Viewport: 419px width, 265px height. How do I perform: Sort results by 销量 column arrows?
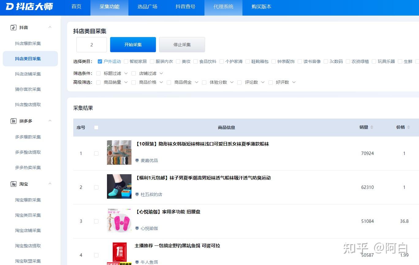click(372, 127)
